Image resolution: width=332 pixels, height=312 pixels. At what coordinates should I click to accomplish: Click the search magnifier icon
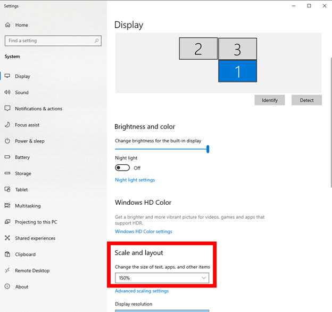tap(96, 41)
